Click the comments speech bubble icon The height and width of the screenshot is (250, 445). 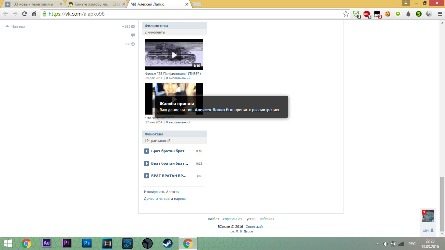[x=133, y=35]
